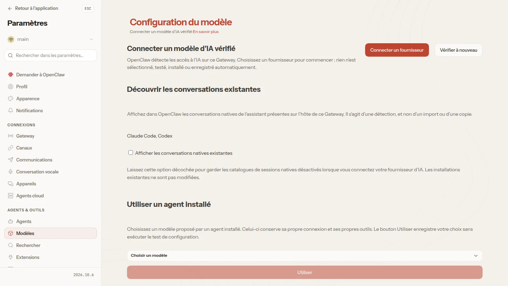Click the Extensions plug icon

coord(11,257)
